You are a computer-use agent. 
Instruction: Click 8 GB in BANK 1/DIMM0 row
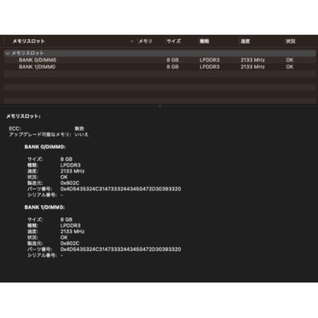(173, 67)
